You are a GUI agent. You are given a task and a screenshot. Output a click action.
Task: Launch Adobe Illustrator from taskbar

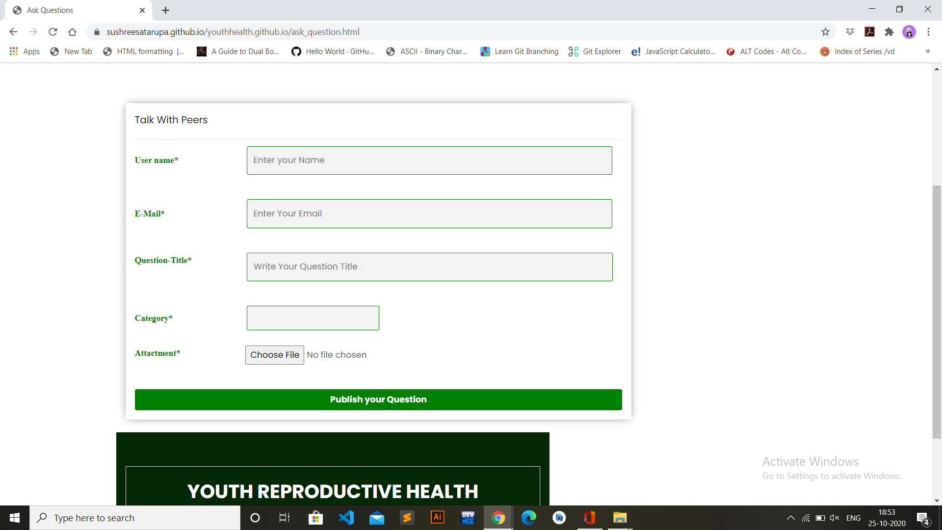pos(437,518)
